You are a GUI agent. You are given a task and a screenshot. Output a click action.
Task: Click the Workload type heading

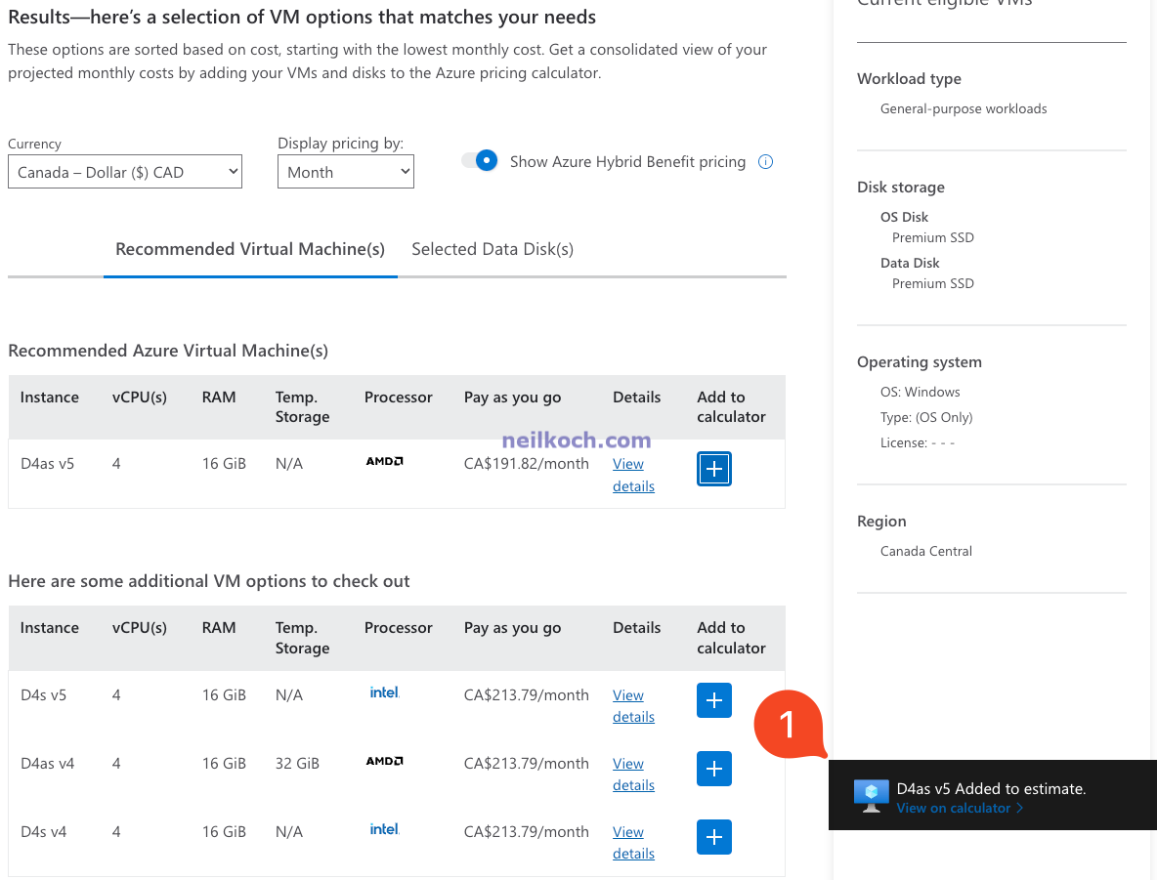(909, 79)
